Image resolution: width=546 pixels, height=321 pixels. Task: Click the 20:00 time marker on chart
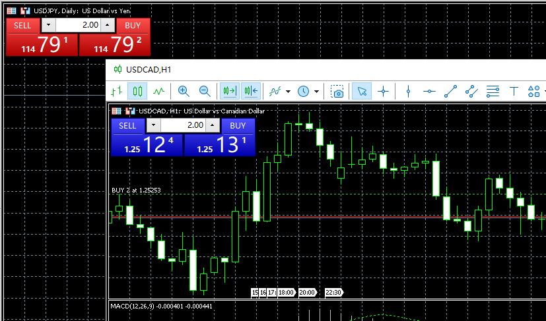coord(307,292)
